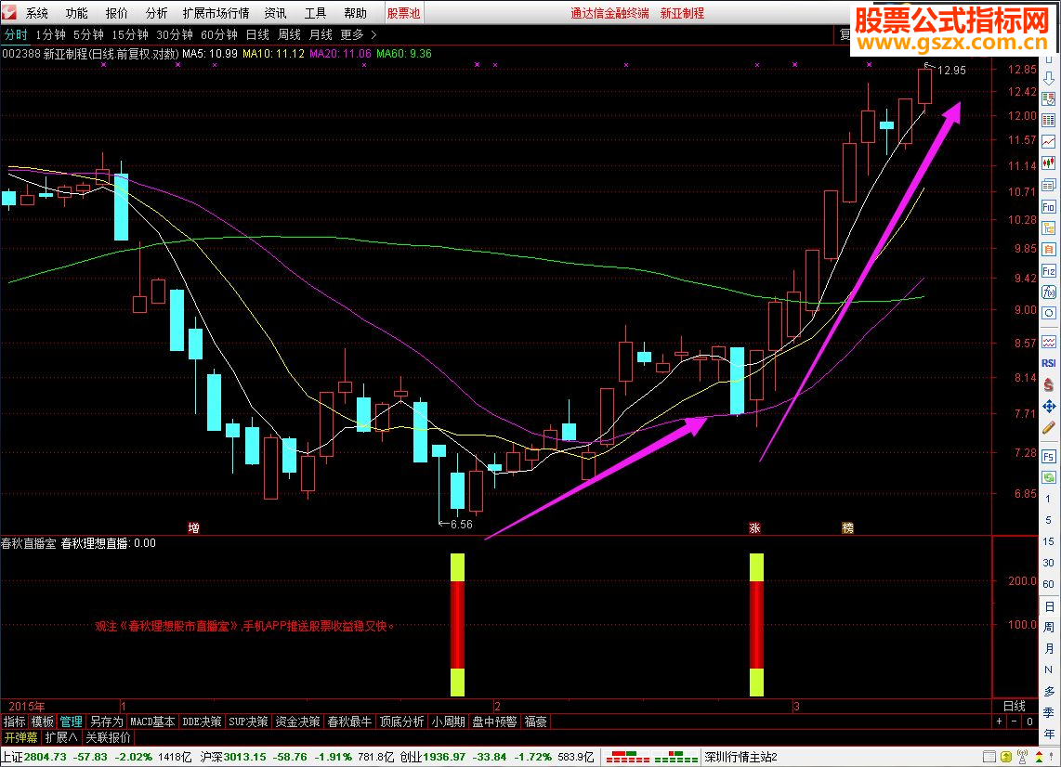This screenshot has height=767, width=1061.
Task: Open the 扩展市场行情 menu
Action: tap(216, 13)
